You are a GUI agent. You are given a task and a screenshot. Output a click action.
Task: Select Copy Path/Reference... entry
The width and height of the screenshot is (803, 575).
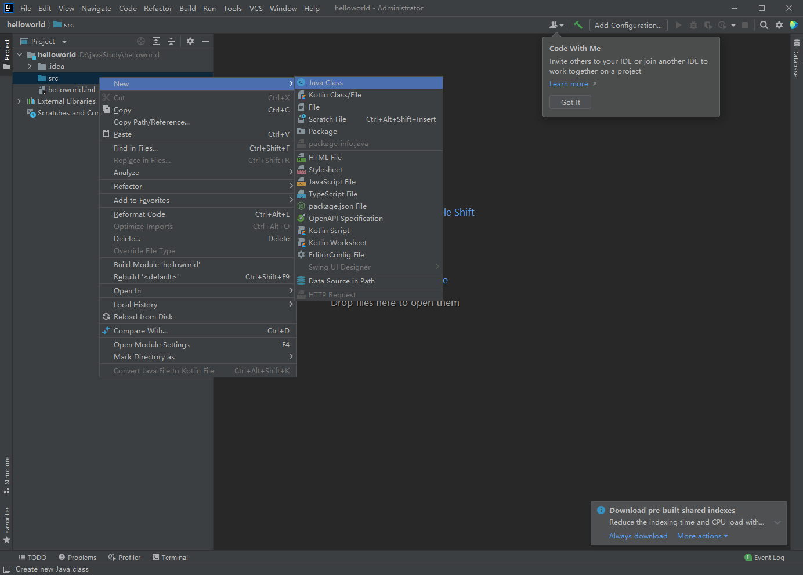(x=198, y=122)
